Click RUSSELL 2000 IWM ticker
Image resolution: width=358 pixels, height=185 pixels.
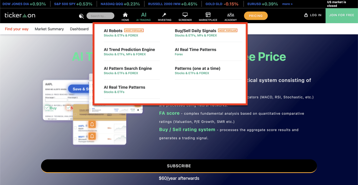[x=173, y=4]
